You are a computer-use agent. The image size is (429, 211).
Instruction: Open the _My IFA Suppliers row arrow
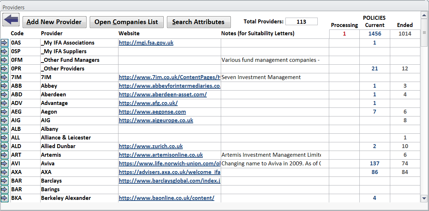tap(5, 51)
